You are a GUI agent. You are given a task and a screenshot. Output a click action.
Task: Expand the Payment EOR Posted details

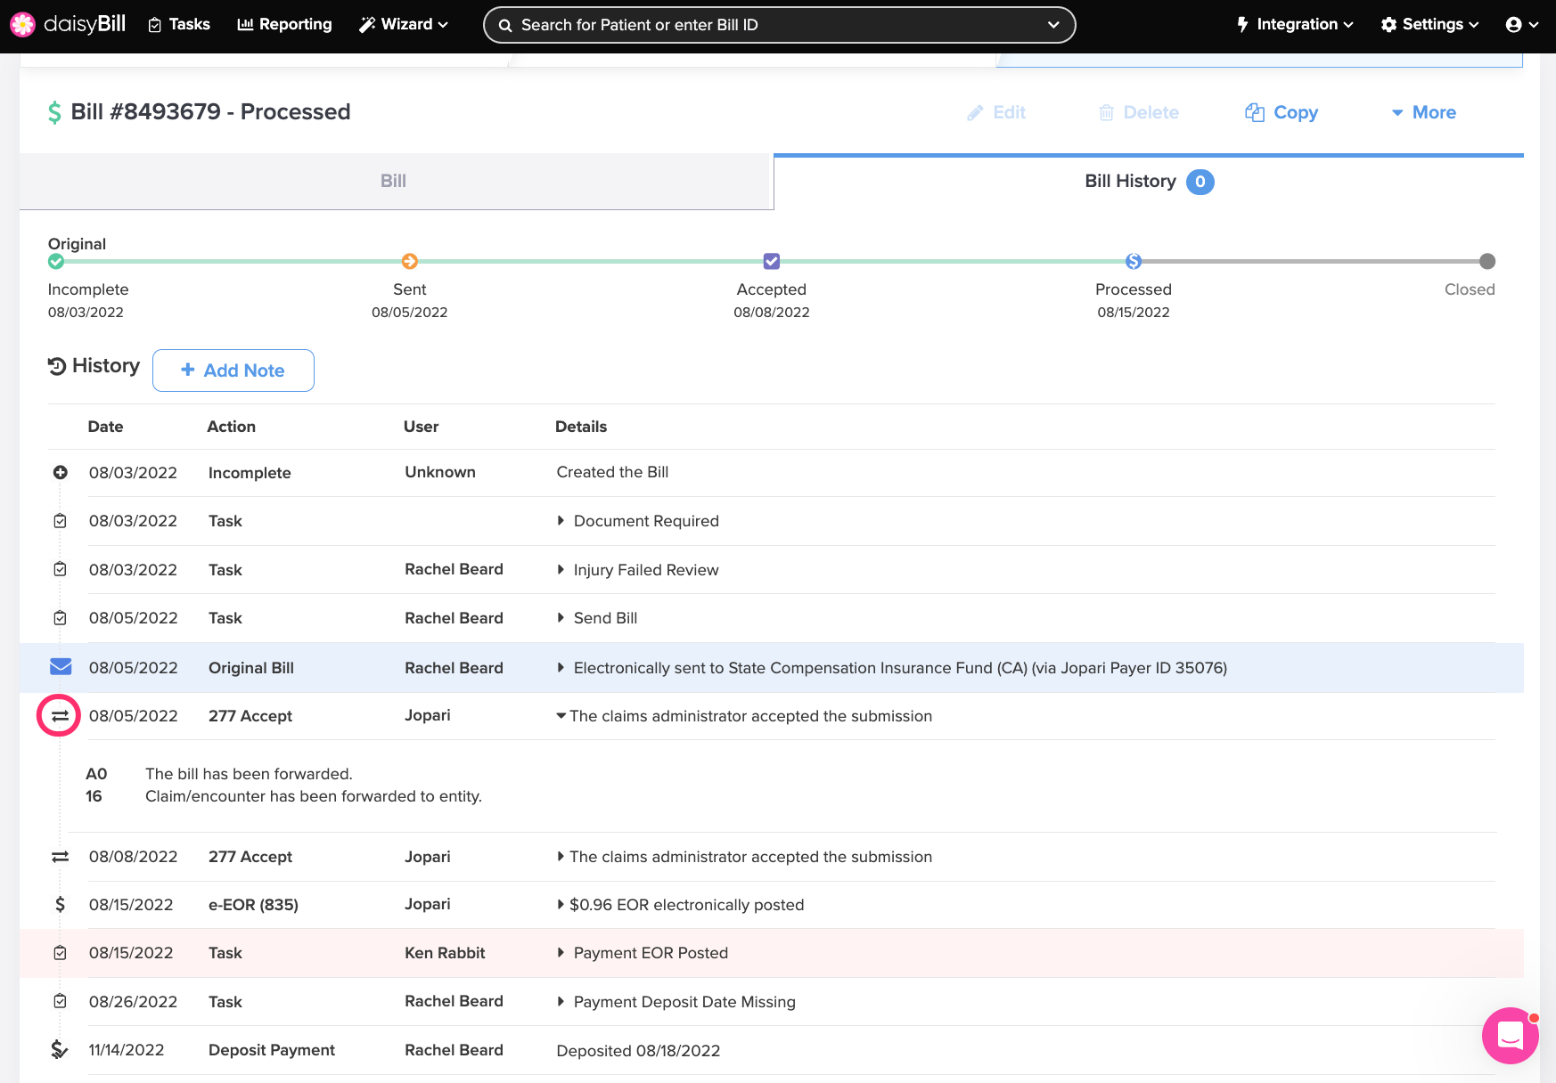coord(561,953)
